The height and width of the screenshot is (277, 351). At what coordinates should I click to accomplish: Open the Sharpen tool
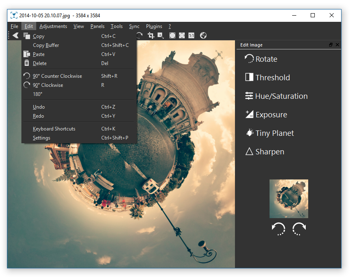coord(270,151)
